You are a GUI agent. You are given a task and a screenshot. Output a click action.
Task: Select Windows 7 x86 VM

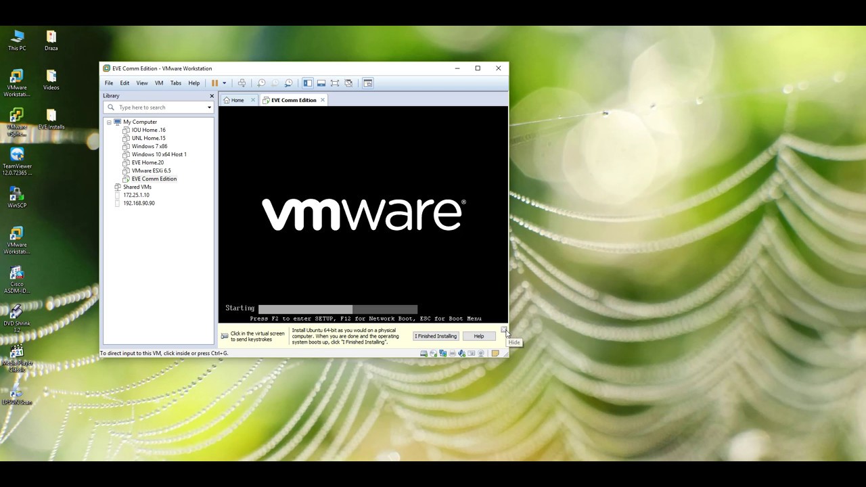pyautogui.click(x=150, y=147)
